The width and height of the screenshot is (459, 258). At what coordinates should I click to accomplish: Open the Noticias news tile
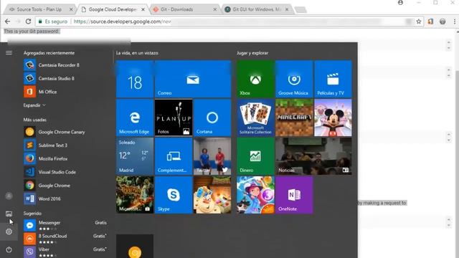[313, 156]
